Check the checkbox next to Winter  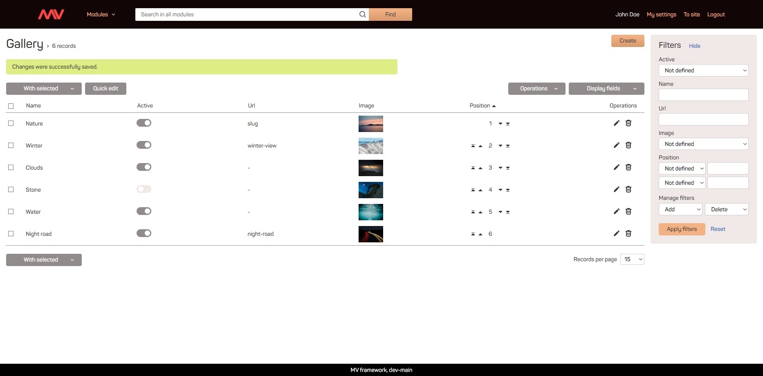11,145
